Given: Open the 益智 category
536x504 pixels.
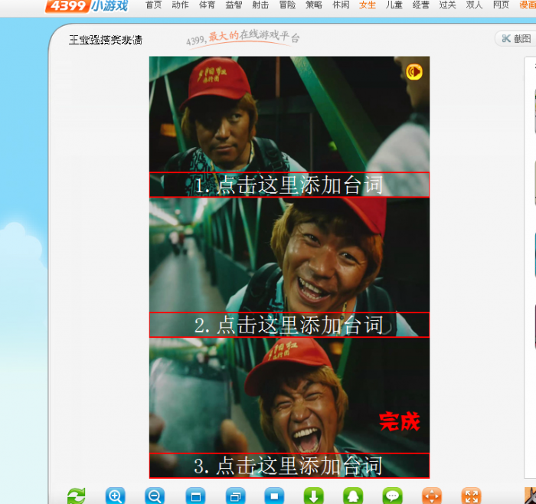Looking at the screenshot, I should (x=234, y=5).
